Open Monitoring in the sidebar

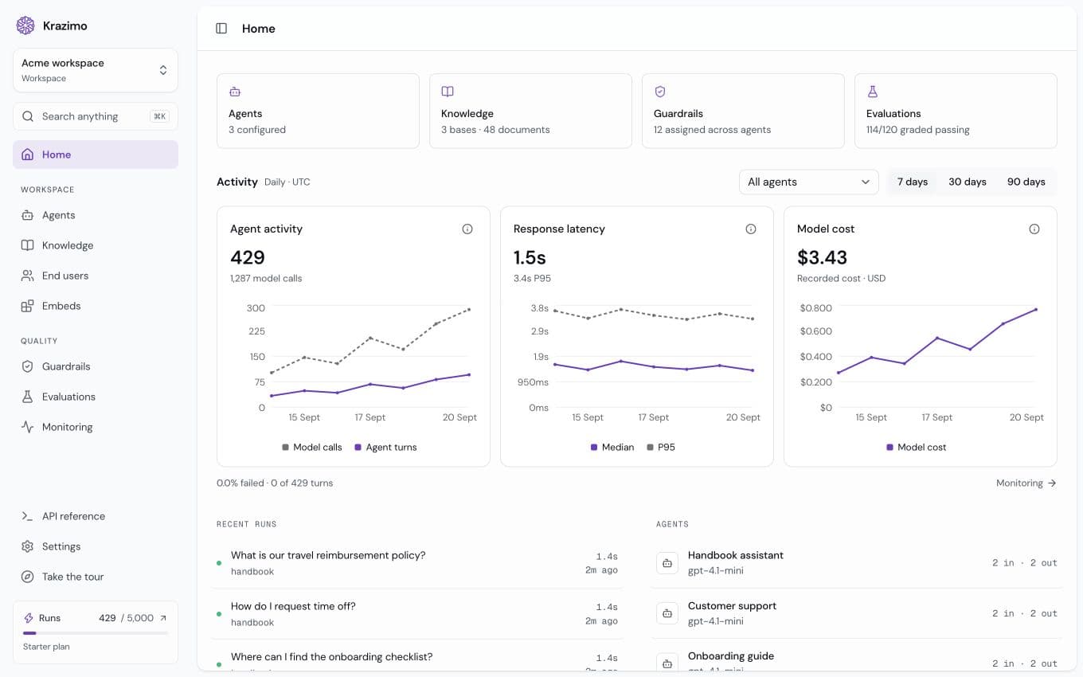click(96, 427)
